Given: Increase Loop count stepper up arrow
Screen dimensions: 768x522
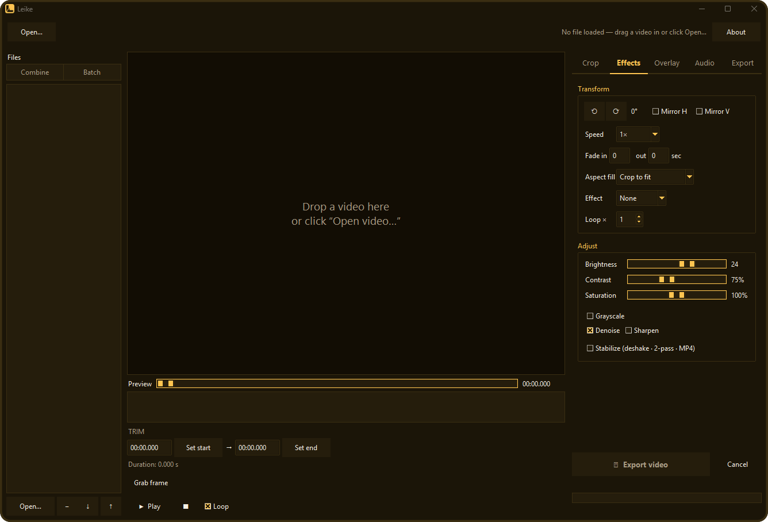Looking at the screenshot, I should click(639, 216).
